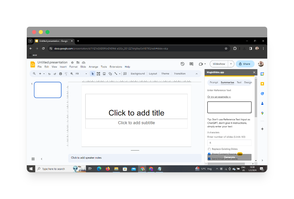The width and height of the screenshot is (294, 199).
Task: Toggle Replace Existing Slides checkbox
Action: click(x=209, y=149)
